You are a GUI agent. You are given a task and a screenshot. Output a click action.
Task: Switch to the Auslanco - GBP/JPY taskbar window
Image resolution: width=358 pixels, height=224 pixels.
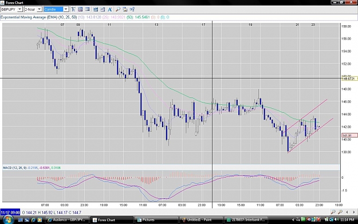67,220
